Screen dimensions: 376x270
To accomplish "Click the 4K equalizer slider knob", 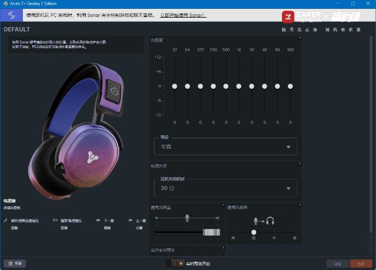I will (264, 86).
